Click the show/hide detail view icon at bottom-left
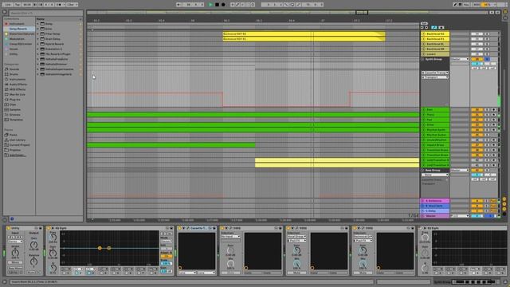 5,281
